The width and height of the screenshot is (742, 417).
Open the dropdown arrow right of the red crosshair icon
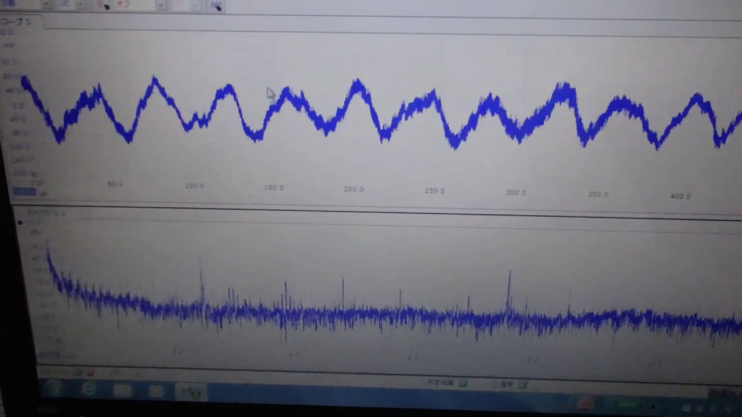[x=161, y=5]
